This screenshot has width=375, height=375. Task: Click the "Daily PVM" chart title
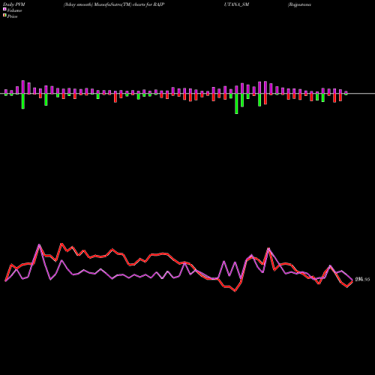tap(14, 4)
